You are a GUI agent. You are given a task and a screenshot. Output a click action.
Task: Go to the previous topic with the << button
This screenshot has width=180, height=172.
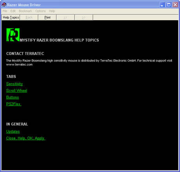[65, 18]
